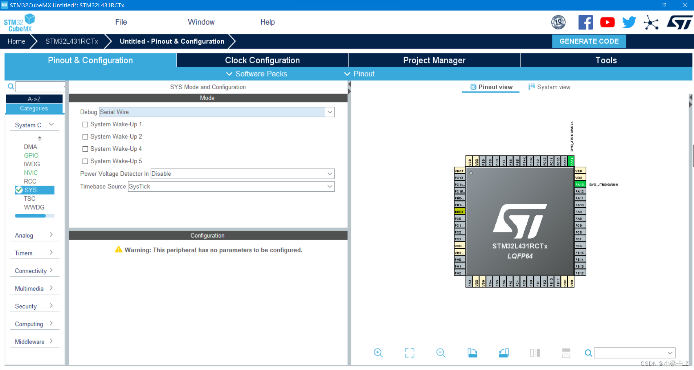Open the Debug mode dropdown
This screenshot has height=370, width=694.
[x=329, y=112]
